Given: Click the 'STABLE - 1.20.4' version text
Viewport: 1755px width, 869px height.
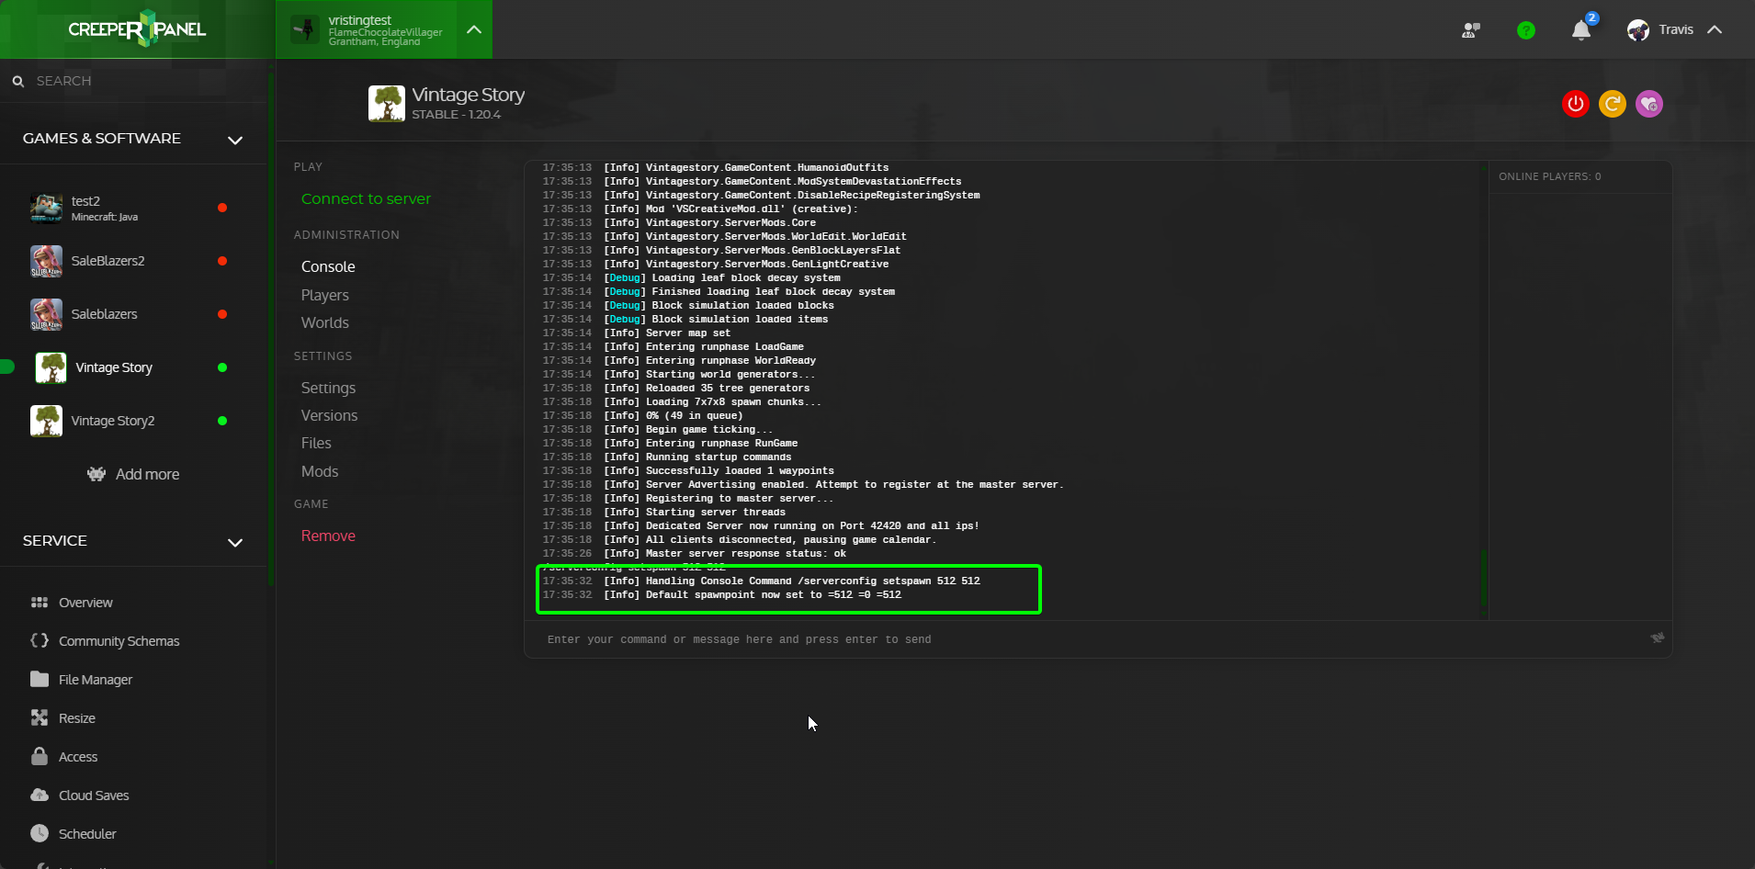Looking at the screenshot, I should [x=456, y=115].
